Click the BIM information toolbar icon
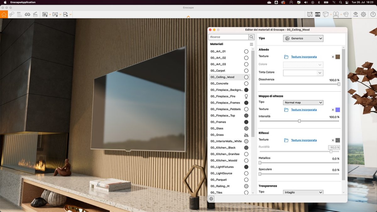This screenshot has width=377, height=212. coord(19,14)
